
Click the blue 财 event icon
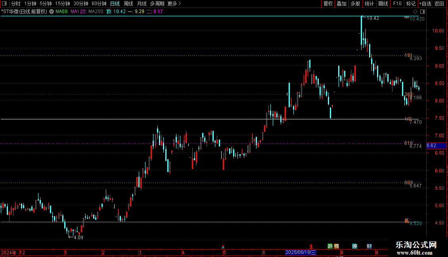point(369,246)
